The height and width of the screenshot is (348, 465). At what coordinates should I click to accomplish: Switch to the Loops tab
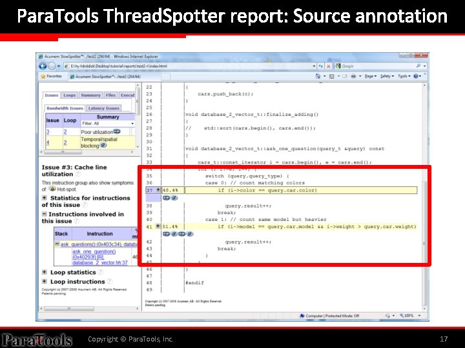point(69,95)
